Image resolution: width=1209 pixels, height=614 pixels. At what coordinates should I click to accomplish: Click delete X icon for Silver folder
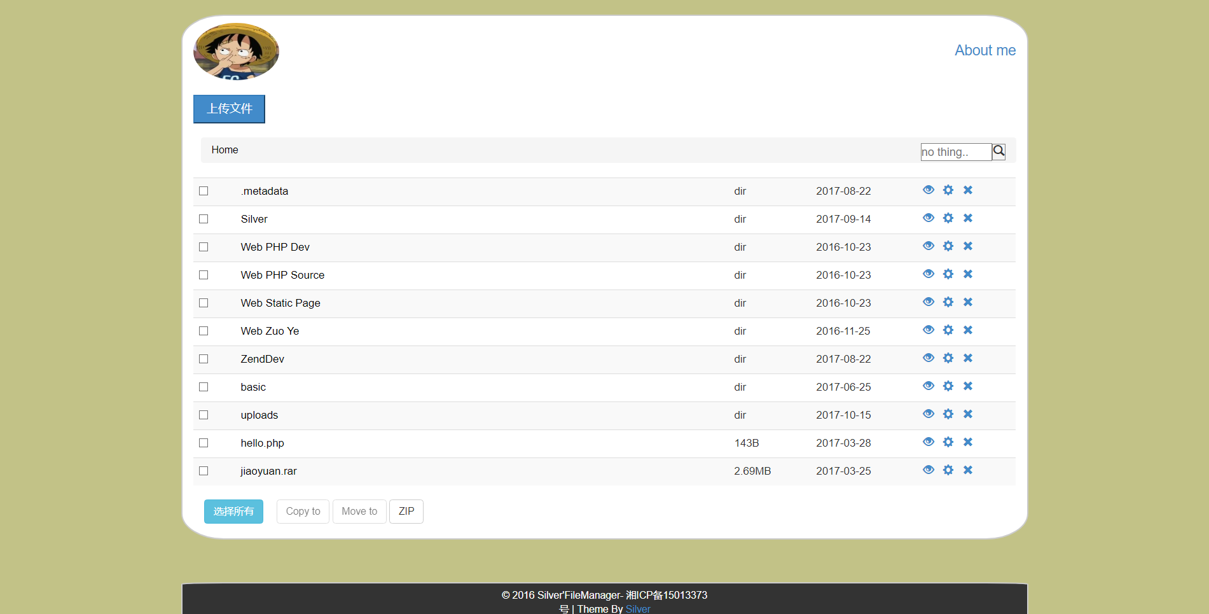point(968,218)
